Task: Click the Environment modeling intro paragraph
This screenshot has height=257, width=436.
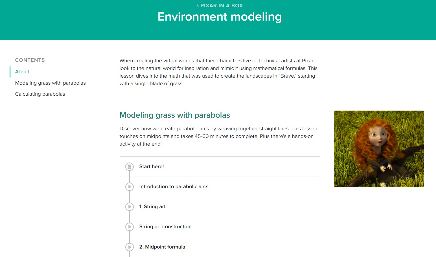Action: click(218, 72)
